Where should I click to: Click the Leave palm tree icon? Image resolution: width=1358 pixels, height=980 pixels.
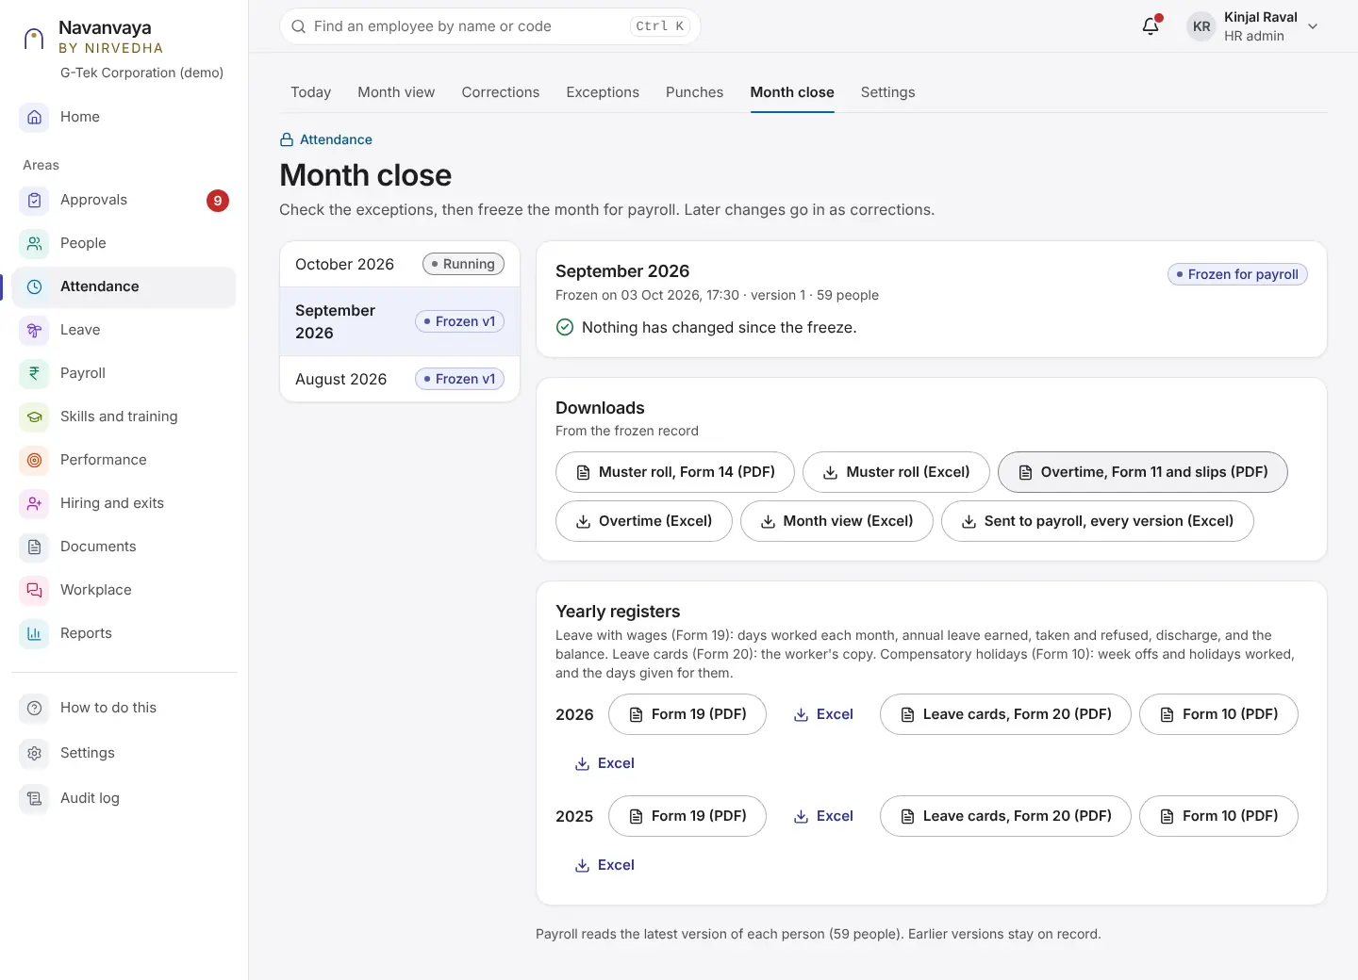35,330
